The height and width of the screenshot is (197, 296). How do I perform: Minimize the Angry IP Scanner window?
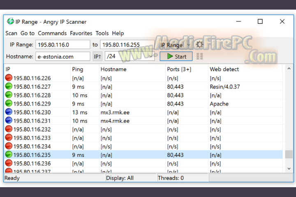coord(238,21)
